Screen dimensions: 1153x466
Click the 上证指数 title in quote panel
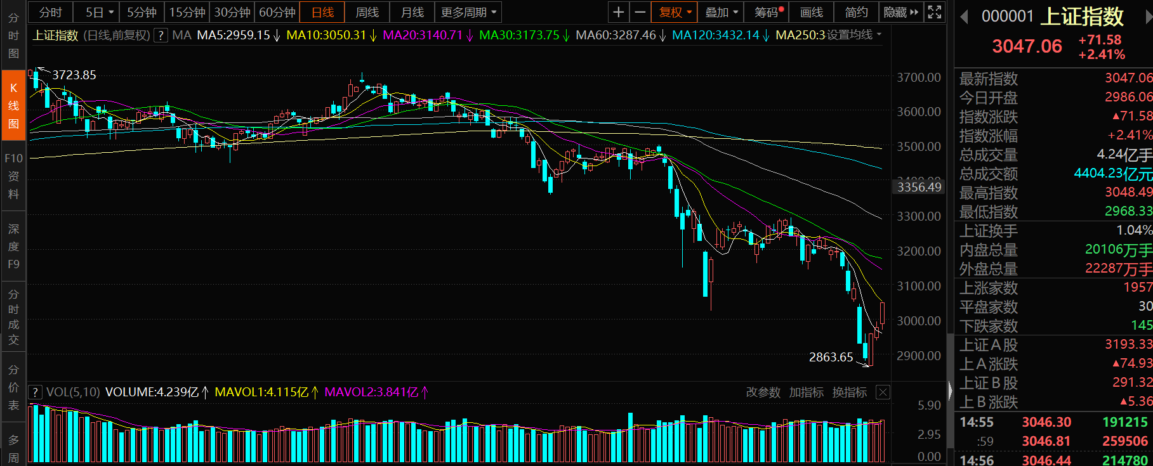tap(1082, 16)
